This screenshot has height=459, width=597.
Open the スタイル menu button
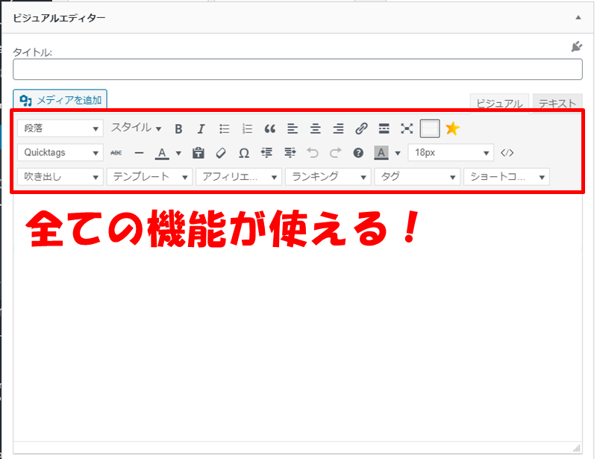pos(136,128)
